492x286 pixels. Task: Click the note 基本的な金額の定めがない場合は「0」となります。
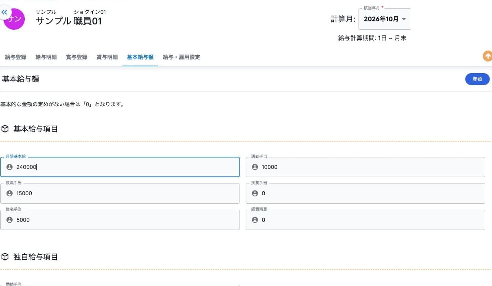(x=62, y=104)
